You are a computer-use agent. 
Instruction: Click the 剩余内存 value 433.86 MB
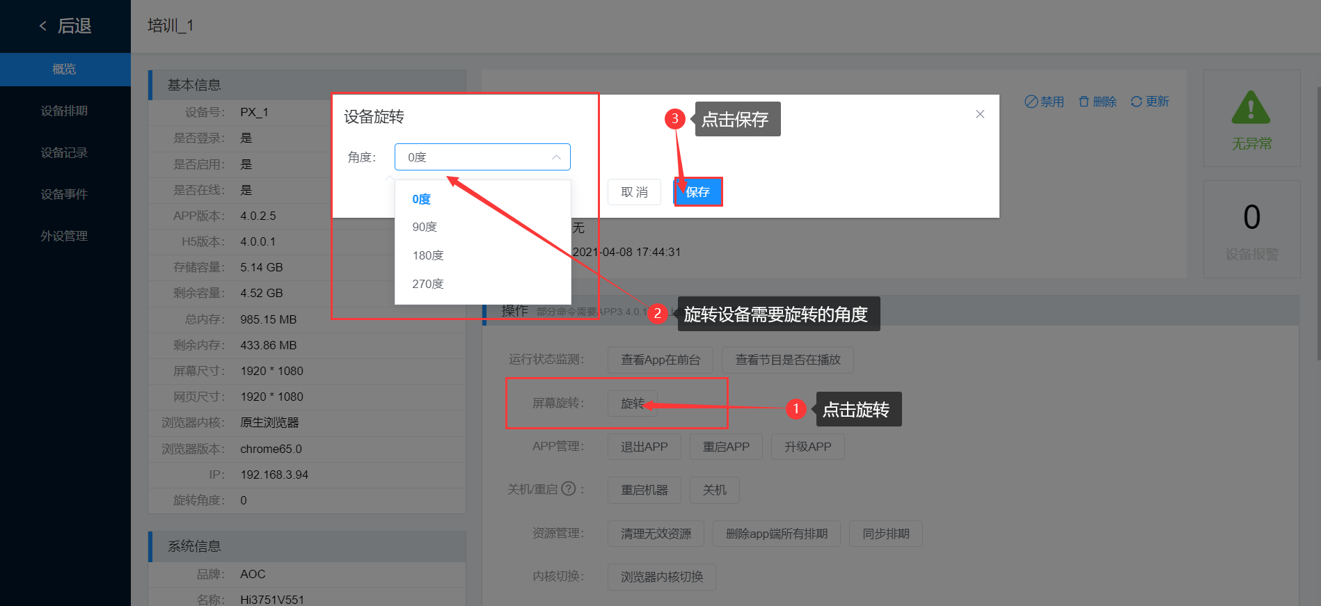point(269,345)
